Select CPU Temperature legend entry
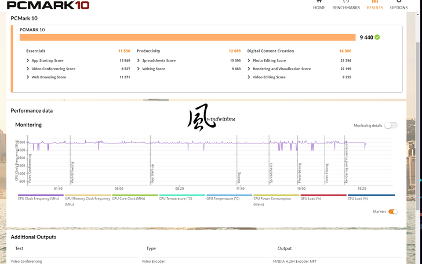Image resolution: width=422 pixels, height=264 pixels. coord(182,197)
